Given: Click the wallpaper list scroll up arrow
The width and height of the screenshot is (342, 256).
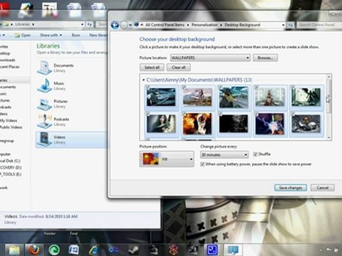Looking at the screenshot, I should tap(329, 77).
